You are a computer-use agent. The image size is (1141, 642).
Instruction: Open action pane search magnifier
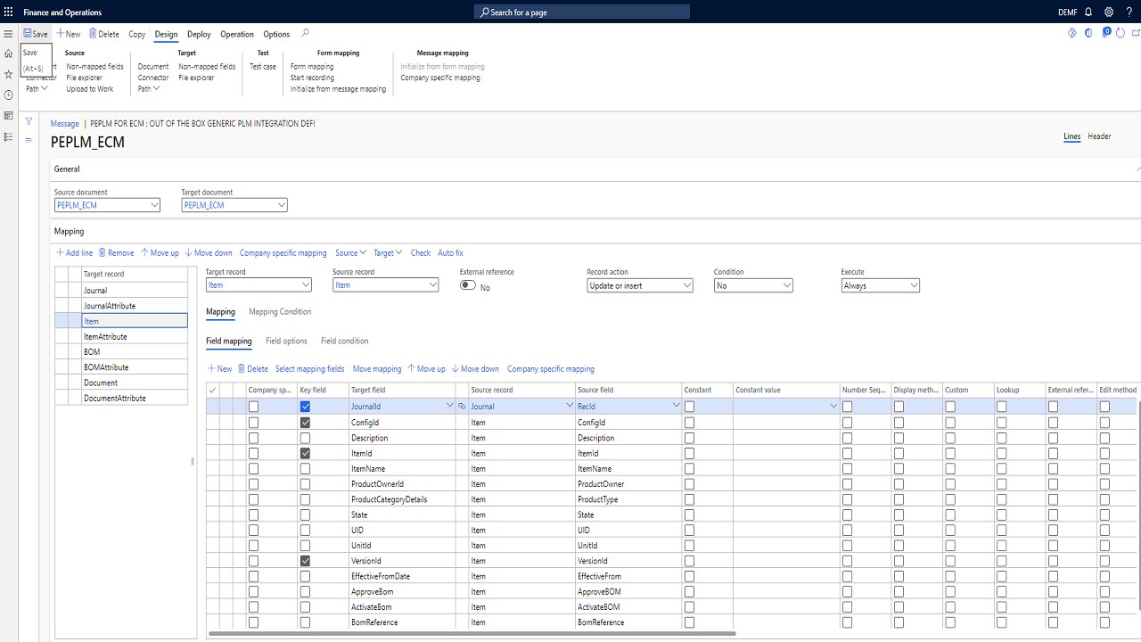pyautogui.click(x=305, y=34)
